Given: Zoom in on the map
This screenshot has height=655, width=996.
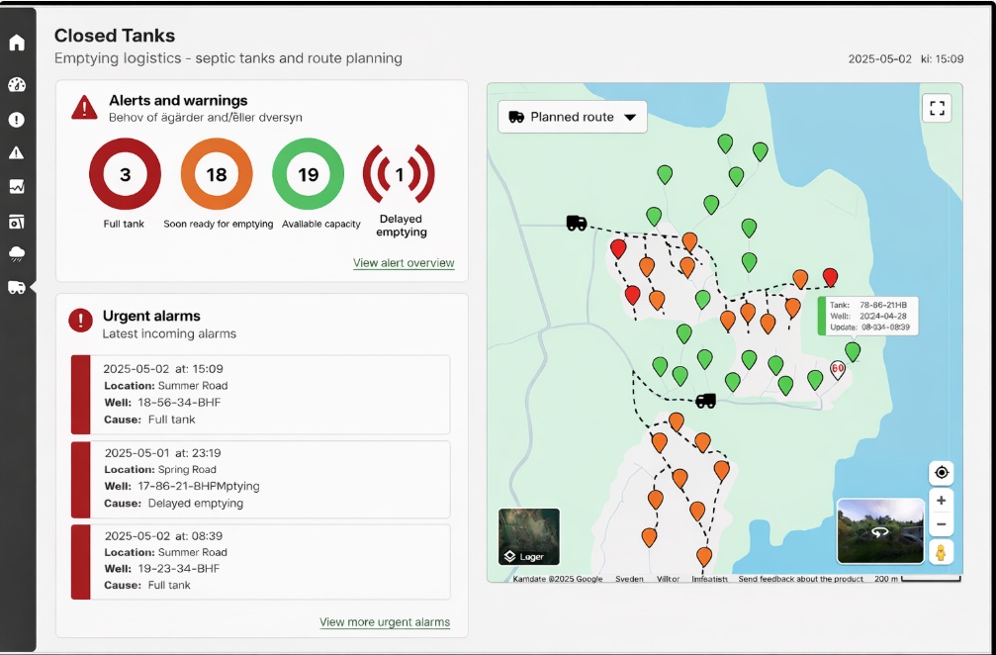Looking at the screenshot, I should pos(941,501).
